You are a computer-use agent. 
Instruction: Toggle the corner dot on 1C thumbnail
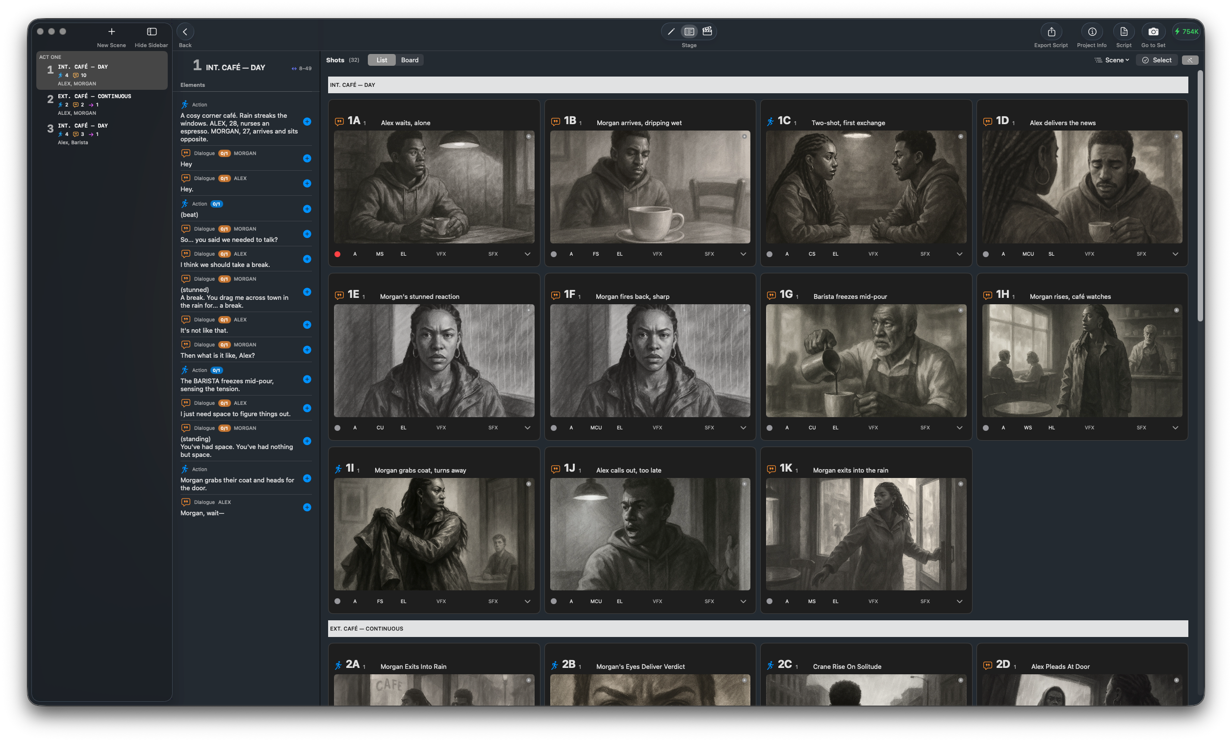(960, 136)
